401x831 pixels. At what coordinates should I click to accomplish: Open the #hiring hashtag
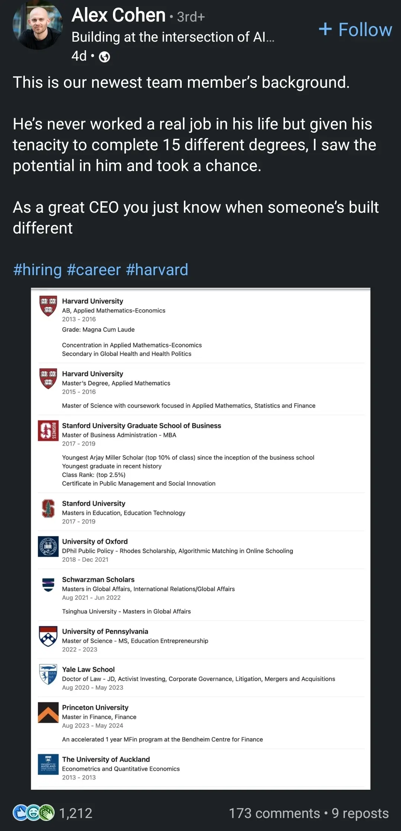[x=37, y=270]
